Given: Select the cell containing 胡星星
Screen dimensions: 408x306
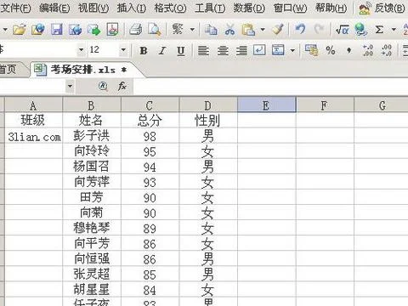Looking at the screenshot, I should click(92, 289).
